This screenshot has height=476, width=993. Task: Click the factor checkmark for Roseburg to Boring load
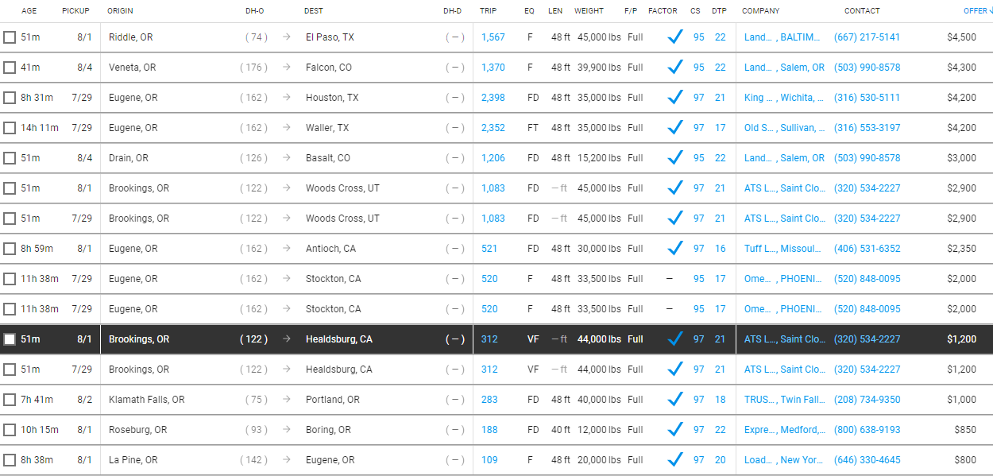pyautogui.click(x=675, y=430)
